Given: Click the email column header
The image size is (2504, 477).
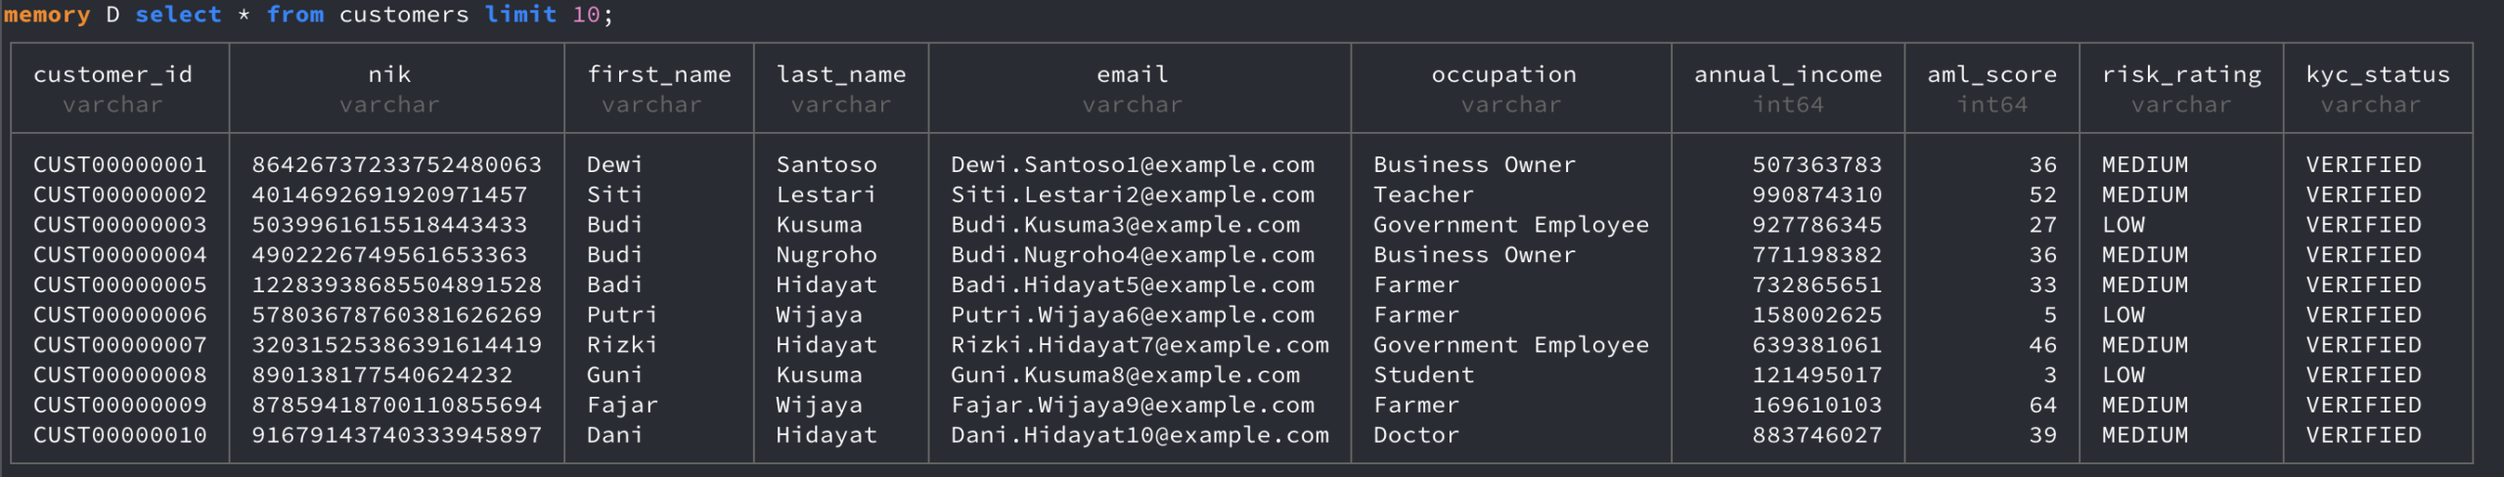Looking at the screenshot, I should pos(1132,74).
